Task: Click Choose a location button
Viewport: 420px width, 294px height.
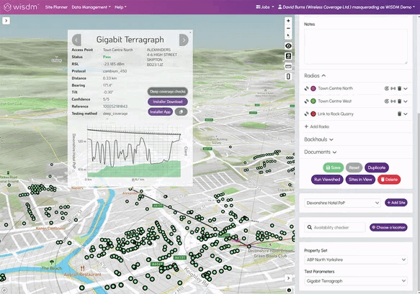Action: [x=388, y=227]
